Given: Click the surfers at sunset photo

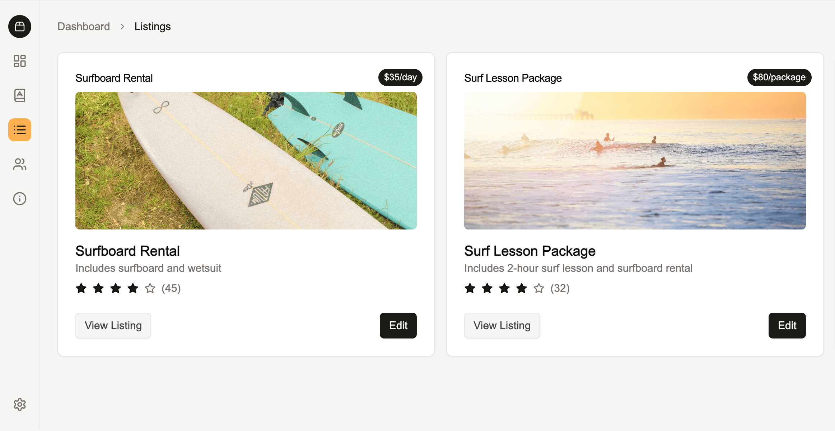Looking at the screenshot, I should (635, 161).
